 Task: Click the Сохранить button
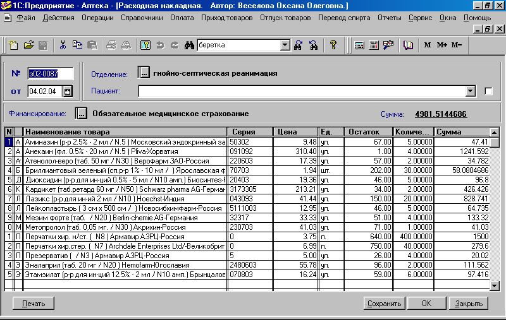tap(384, 303)
